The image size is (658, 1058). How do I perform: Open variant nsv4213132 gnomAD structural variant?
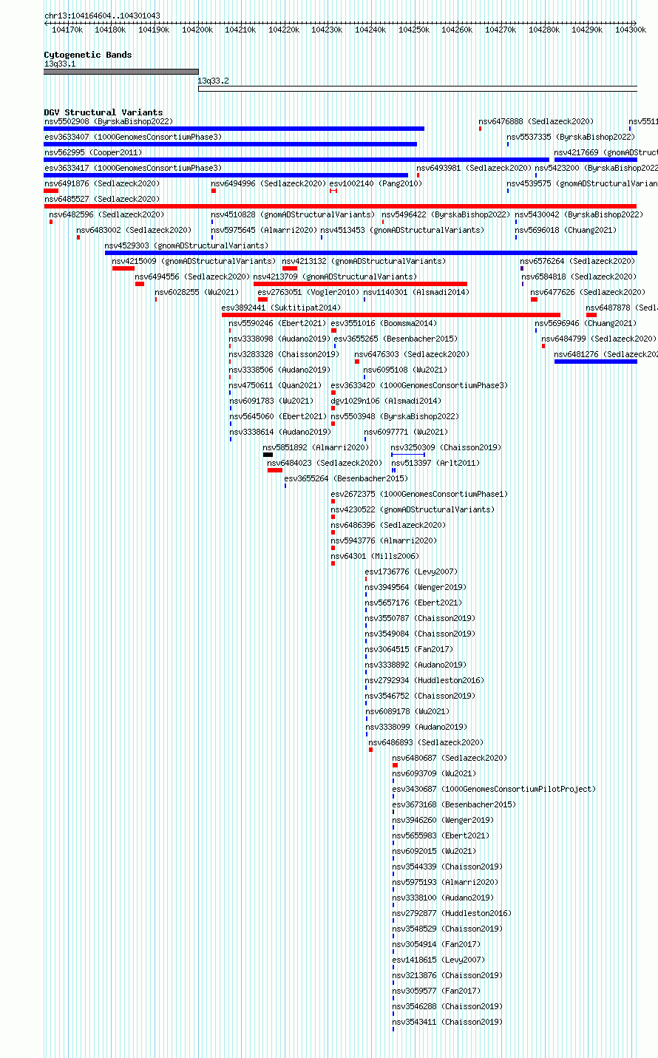tap(290, 268)
